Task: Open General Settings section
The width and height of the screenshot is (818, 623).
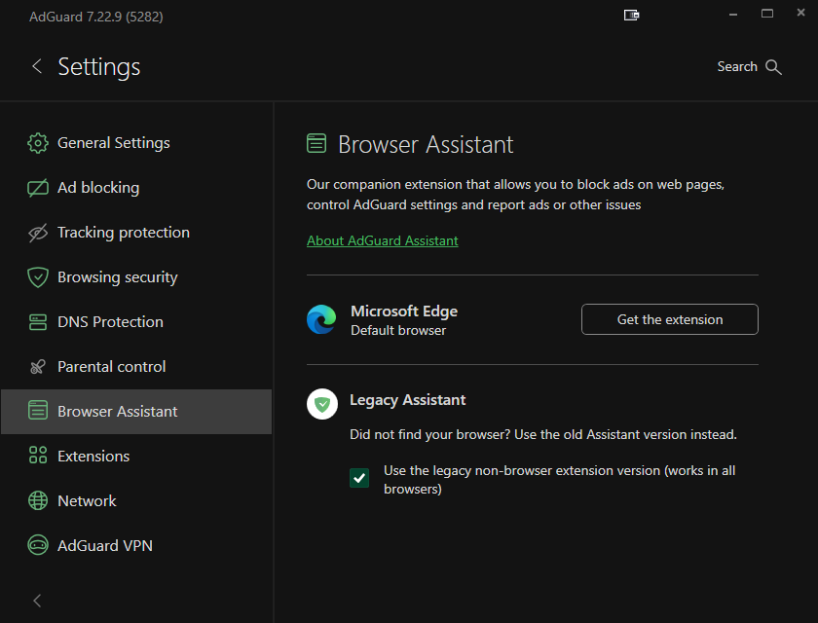Action: pos(136,143)
